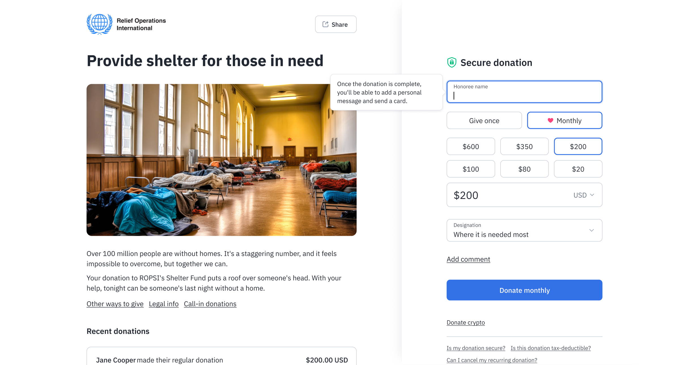Click the Donate crypto link
689x365 pixels.
tap(465, 322)
